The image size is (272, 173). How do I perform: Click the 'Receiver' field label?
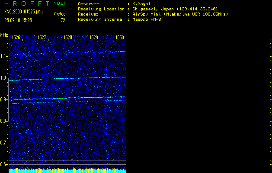tap(88, 14)
